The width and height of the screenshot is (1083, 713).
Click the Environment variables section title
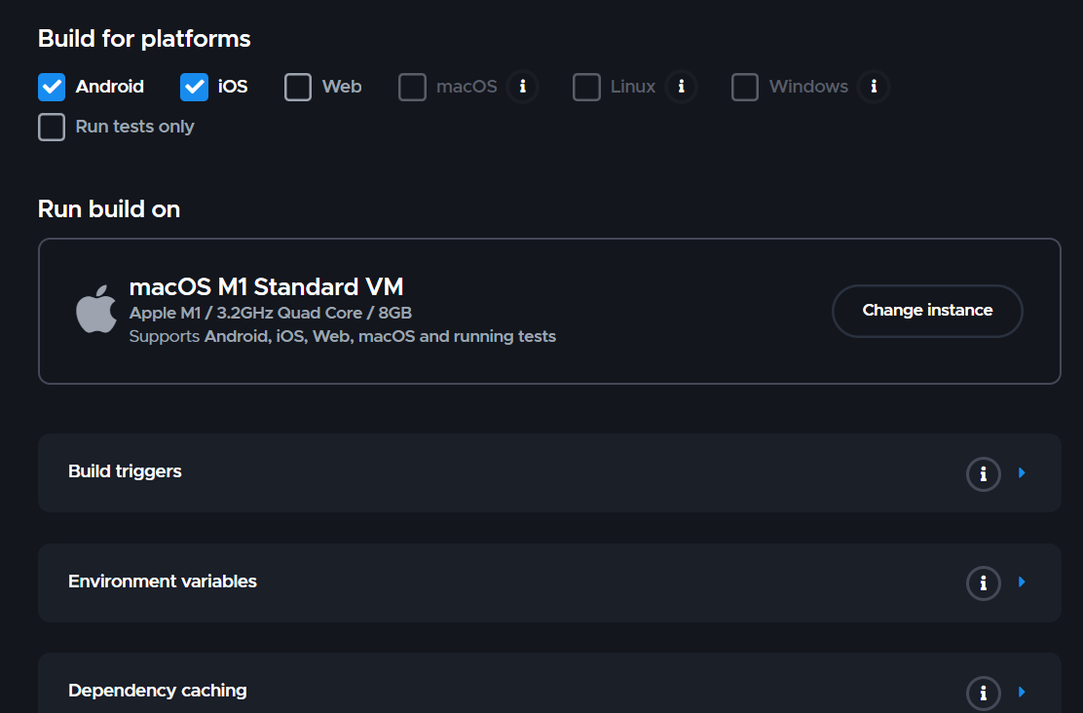(163, 582)
